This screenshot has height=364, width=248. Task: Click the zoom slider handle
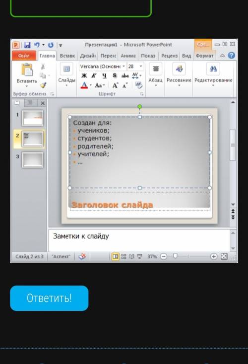[175, 256]
